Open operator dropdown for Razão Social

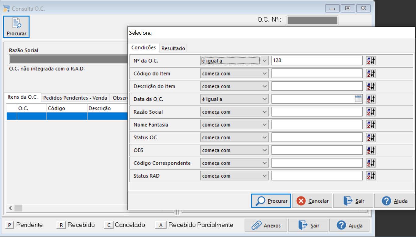coord(234,112)
